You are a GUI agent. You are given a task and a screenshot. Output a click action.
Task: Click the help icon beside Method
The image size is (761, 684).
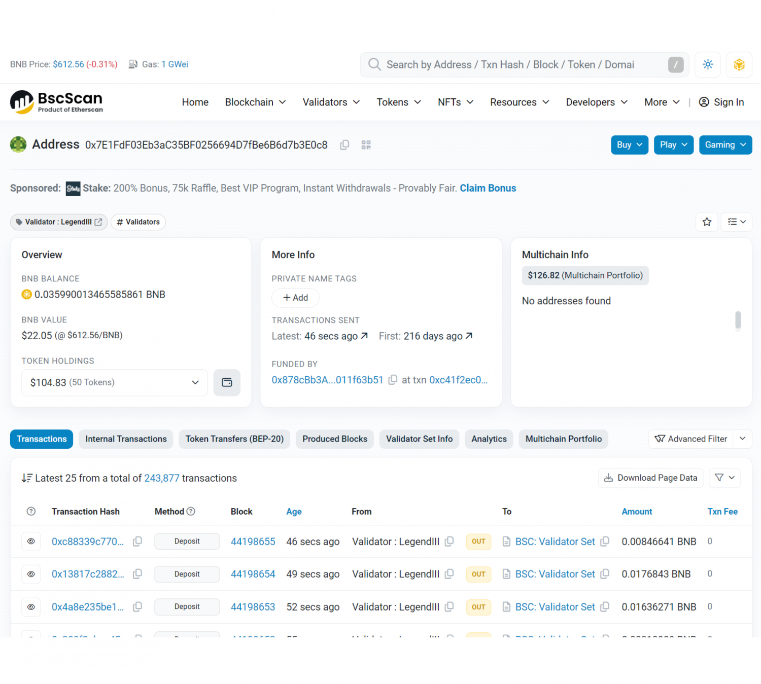tap(191, 512)
